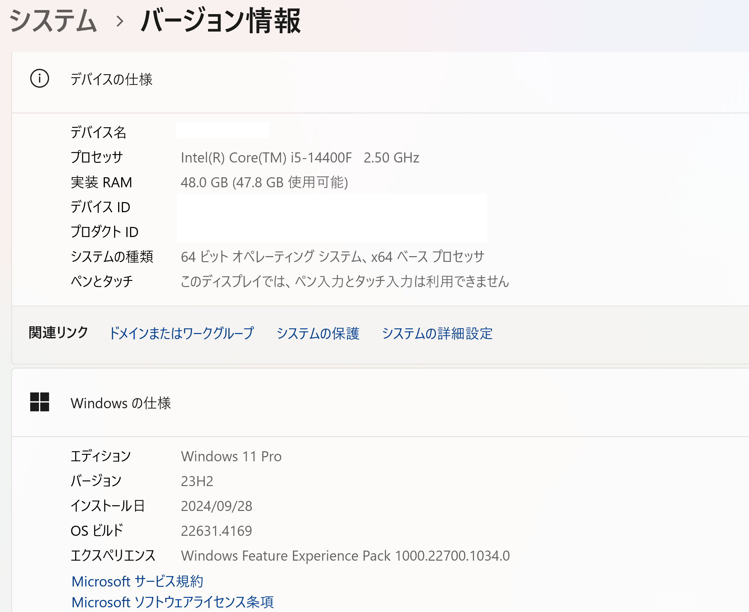Image resolution: width=749 pixels, height=612 pixels.
Task: Click the processor value Intel Core i5-14400F
Action: [300, 157]
